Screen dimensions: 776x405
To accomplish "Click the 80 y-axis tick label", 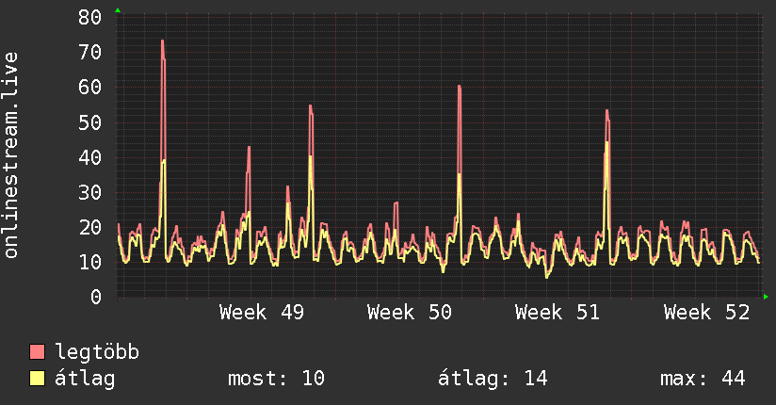I will (89, 17).
